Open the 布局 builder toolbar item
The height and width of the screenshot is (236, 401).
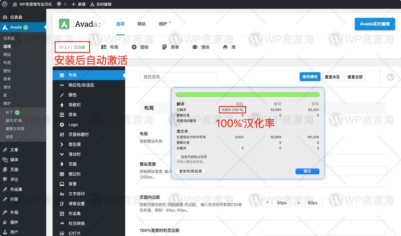pyautogui.click(x=110, y=47)
